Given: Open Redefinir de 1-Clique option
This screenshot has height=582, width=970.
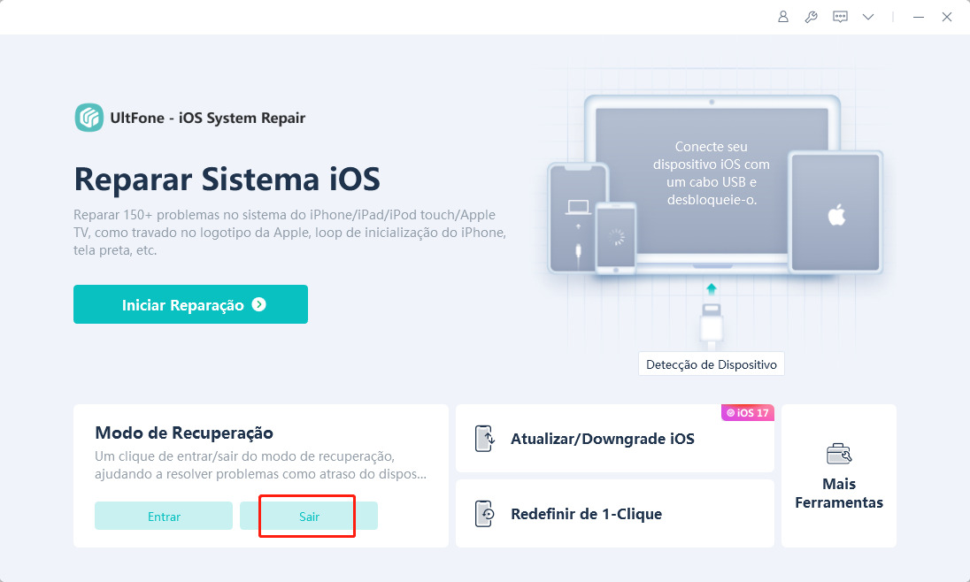Looking at the screenshot, I should point(615,513).
